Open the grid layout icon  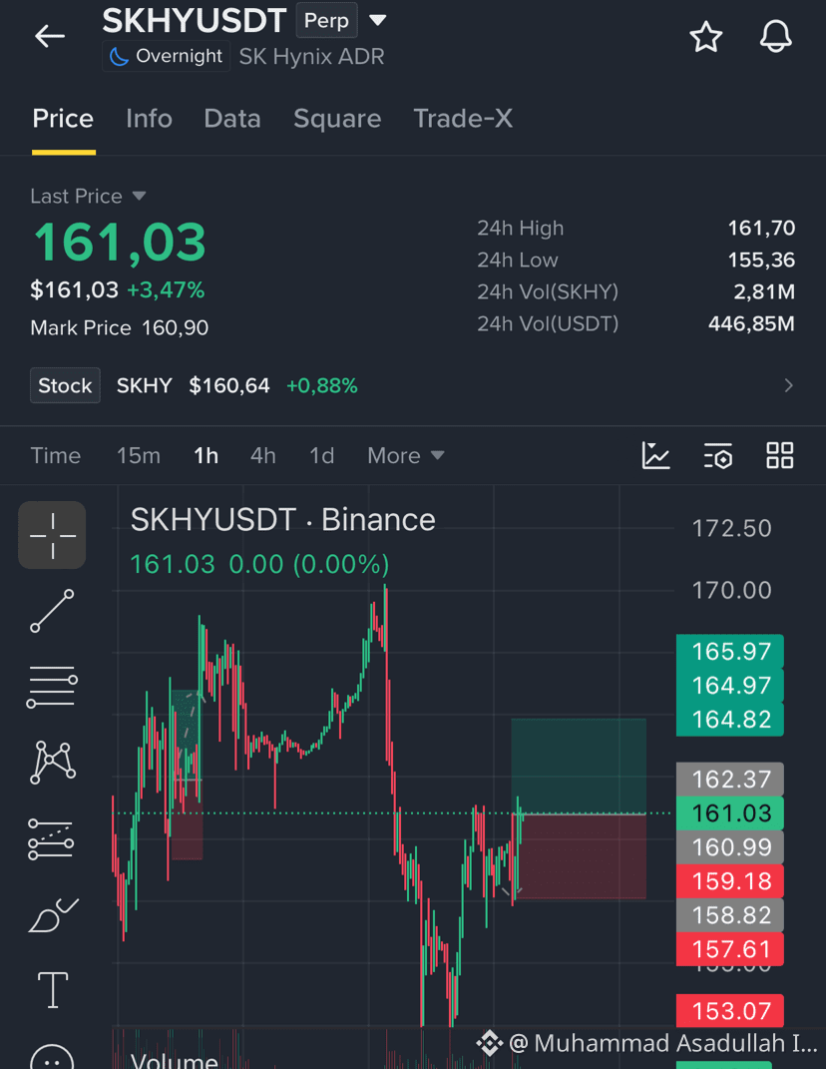(780, 455)
